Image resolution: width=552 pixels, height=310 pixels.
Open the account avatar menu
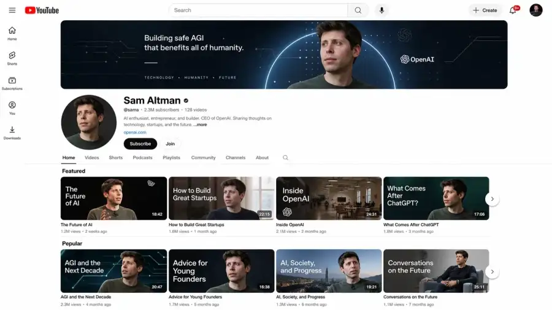click(x=535, y=10)
